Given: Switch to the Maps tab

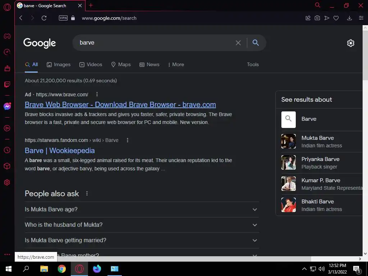Looking at the screenshot, I should tap(121, 65).
